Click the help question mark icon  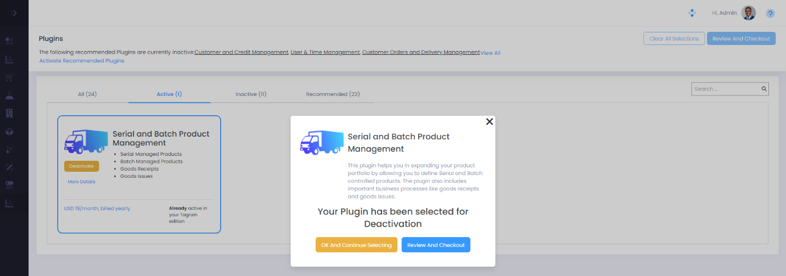click(770, 13)
